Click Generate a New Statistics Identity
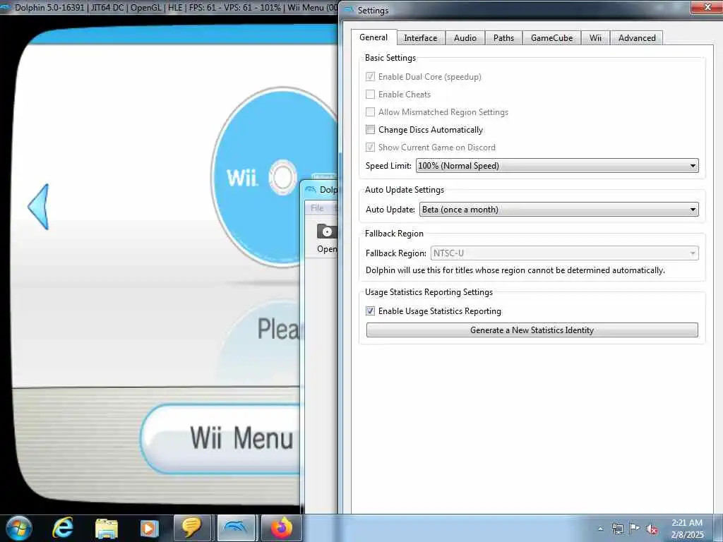The height and width of the screenshot is (542, 723). coord(532,330)
